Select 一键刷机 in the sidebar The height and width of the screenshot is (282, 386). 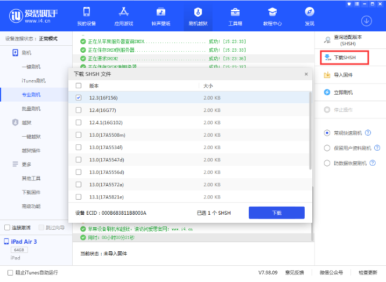[x=31, y=67]
